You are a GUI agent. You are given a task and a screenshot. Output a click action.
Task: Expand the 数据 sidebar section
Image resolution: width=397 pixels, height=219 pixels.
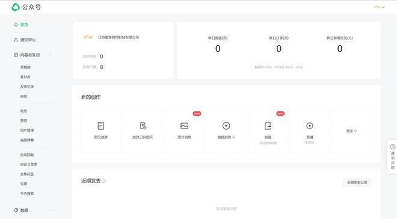51,210
